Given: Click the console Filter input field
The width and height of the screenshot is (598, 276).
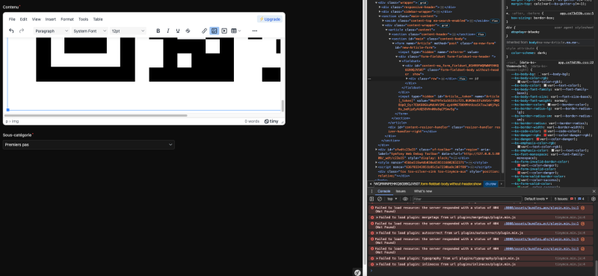Looking at the screenshot, I should (x=466, y=199).
